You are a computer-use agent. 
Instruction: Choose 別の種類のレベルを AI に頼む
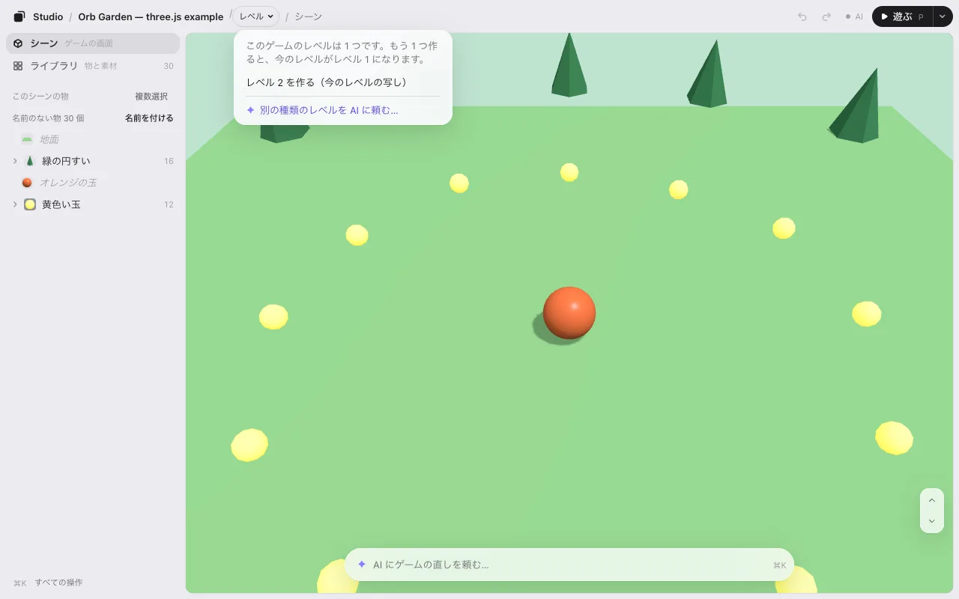pos(343,110)
